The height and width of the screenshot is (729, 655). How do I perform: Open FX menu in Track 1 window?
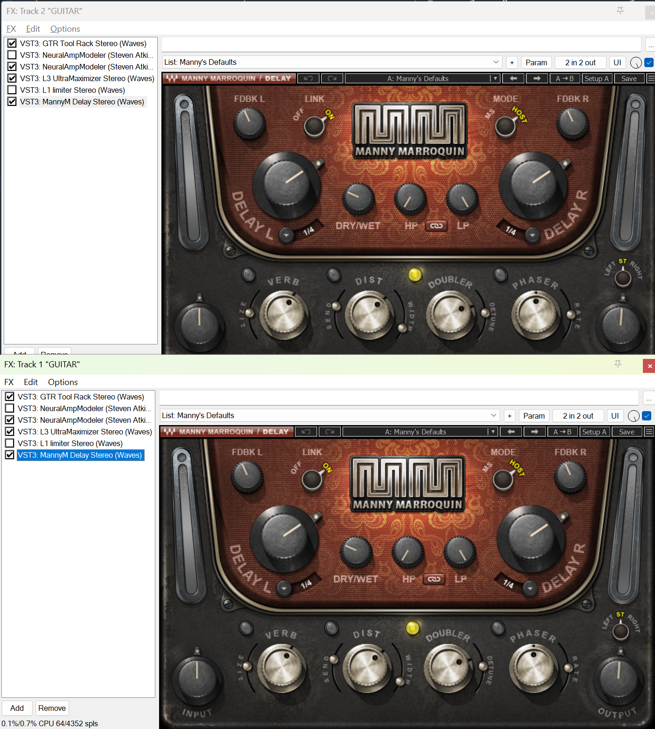pos(9,382)
